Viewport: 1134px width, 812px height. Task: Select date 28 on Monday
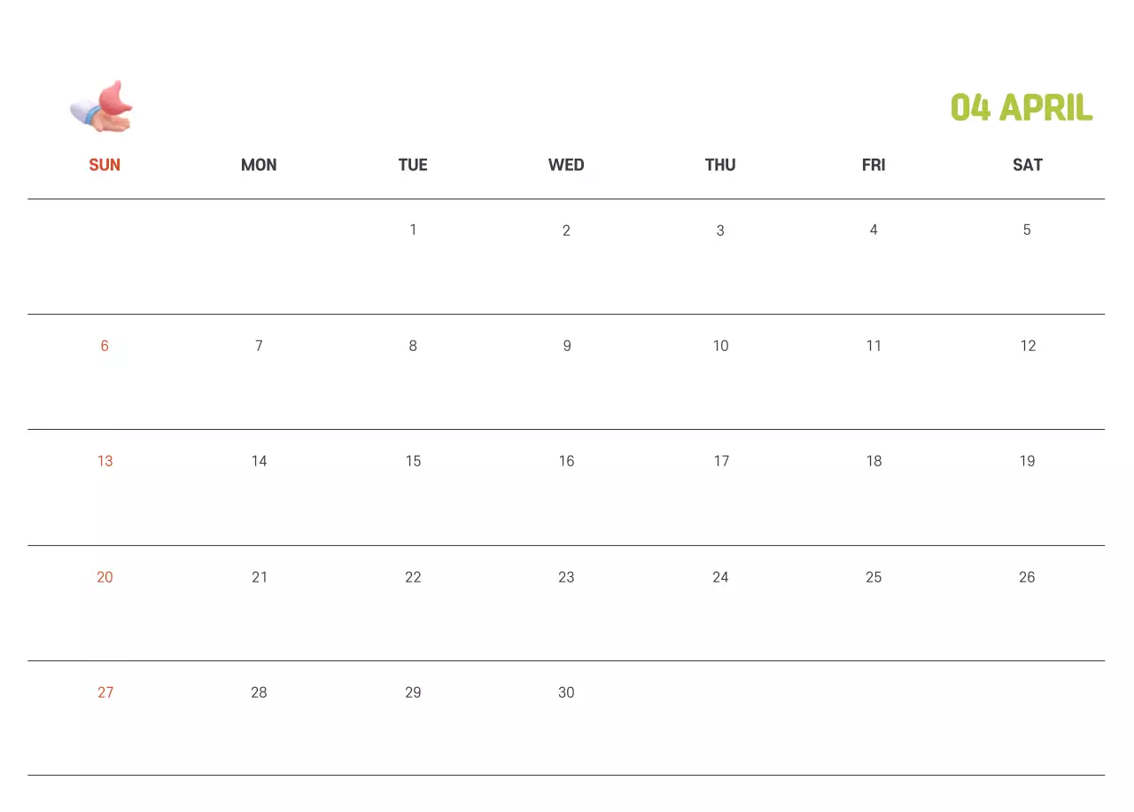pos(259,692)
